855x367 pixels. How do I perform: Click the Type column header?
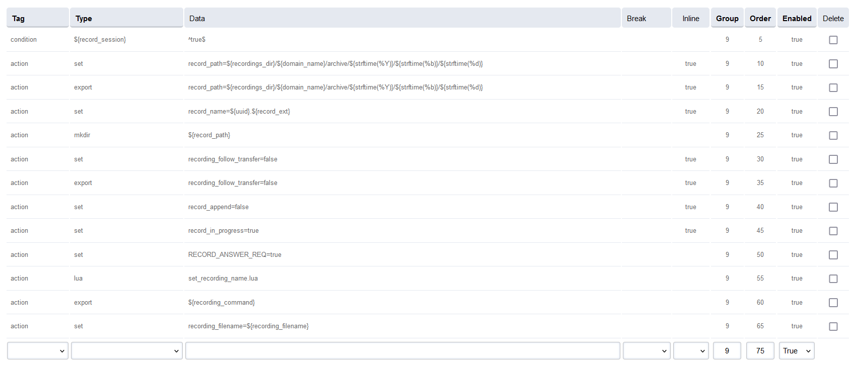click(x=84, y=19)
